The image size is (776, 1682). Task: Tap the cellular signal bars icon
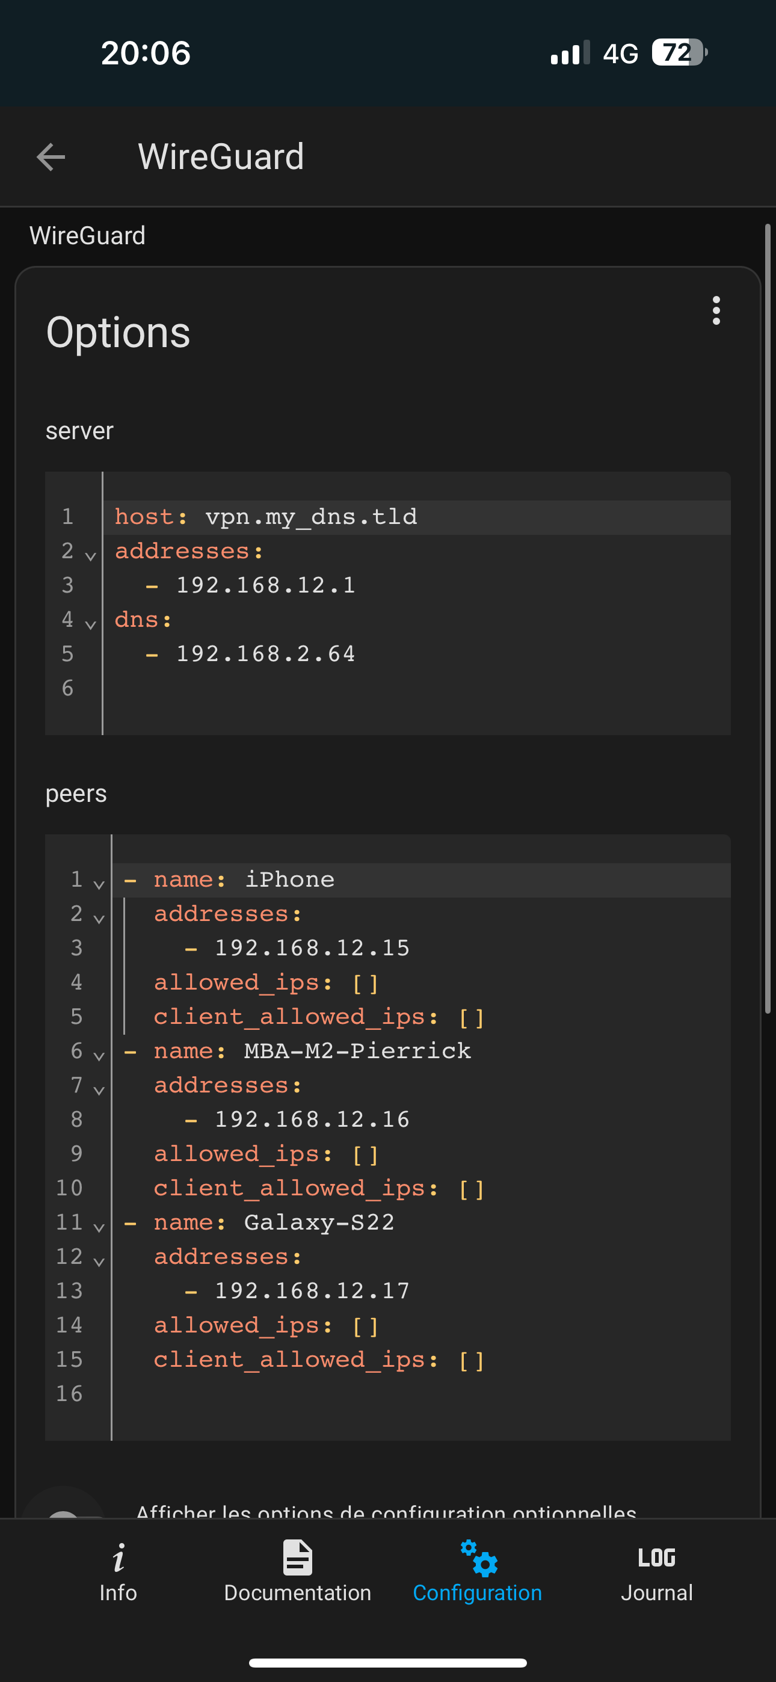570,53
